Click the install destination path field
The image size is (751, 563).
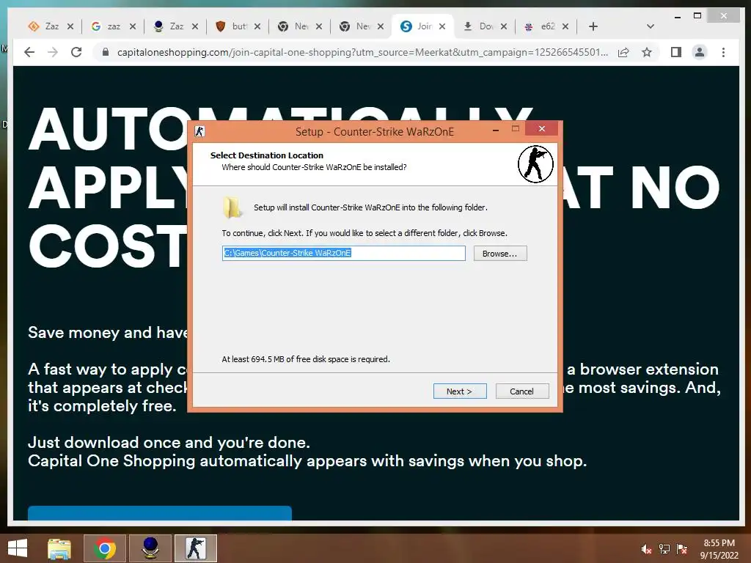(x=343, y=253)
